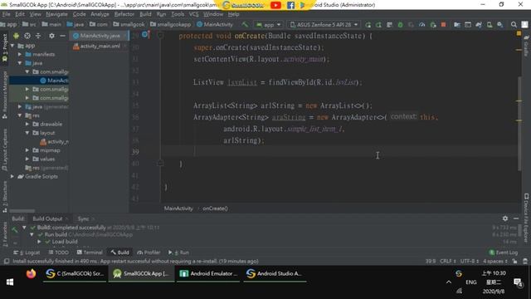Click the Debug app bug icon

pos(400,25)
